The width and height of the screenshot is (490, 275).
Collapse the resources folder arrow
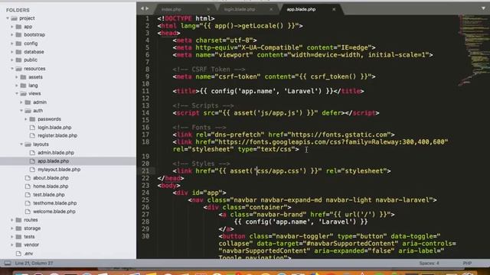pos(12,69)
